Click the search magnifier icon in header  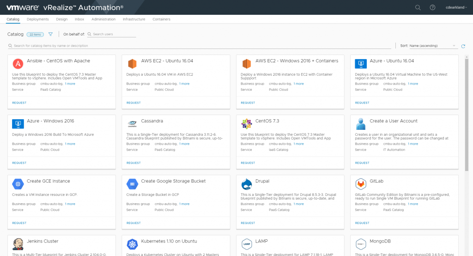click(x=418, y=7)
